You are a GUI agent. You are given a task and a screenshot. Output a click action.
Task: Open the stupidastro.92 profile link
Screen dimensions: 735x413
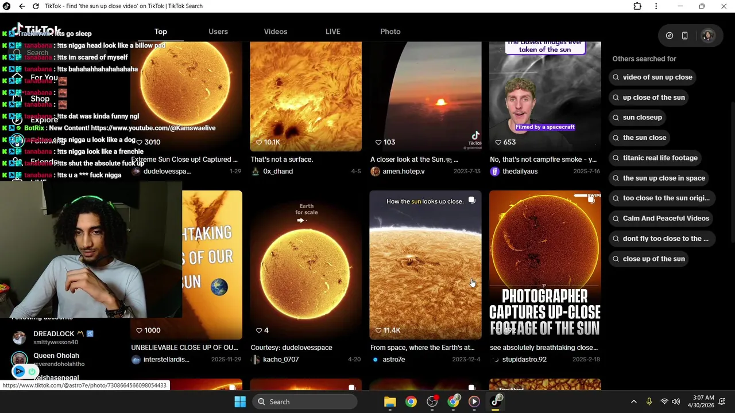524,360
